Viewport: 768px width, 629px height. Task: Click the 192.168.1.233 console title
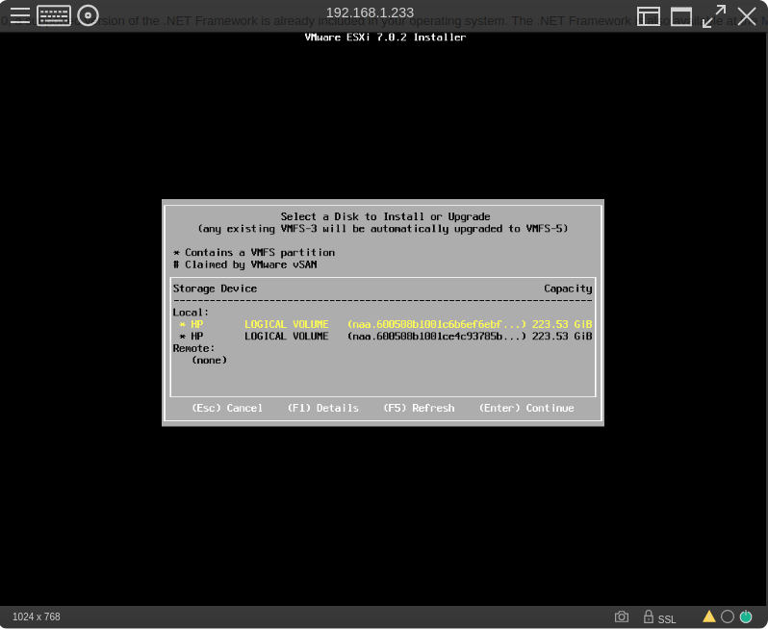[x=370, y=13]
